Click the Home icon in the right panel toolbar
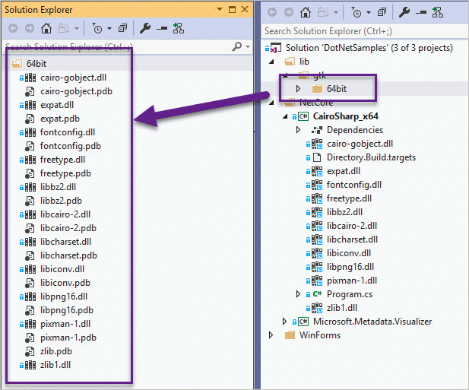The image size is (469, 390). click(x=305, y=12)
